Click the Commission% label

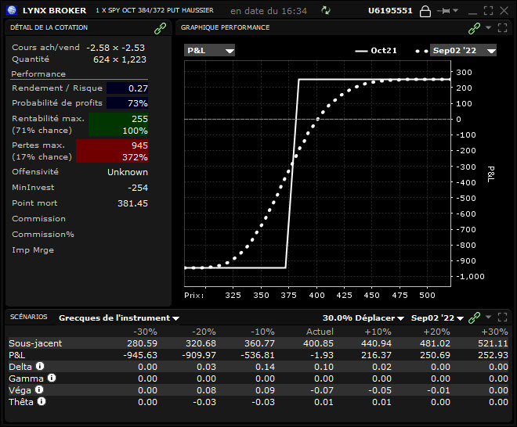(x=43, y=235)
